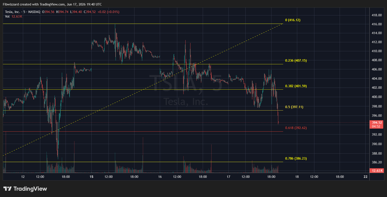
Task: Click the TradingView logo at bottom left
Action: pyautogui.click(x=25, y=189)
